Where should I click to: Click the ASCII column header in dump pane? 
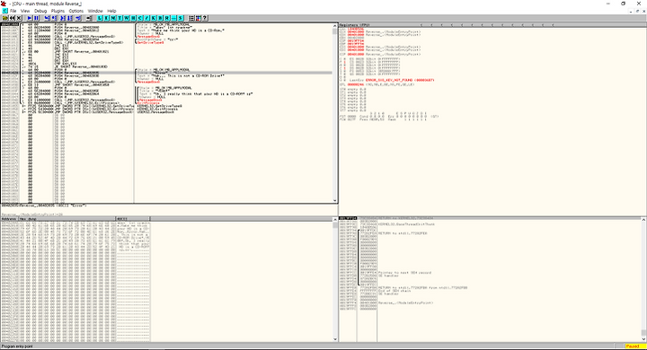(x=133, y=219)
